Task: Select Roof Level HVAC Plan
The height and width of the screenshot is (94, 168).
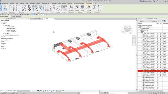Action: tap(12, 32)
